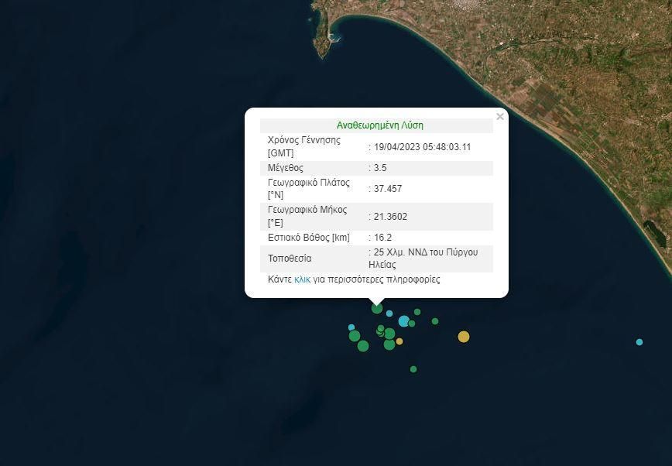Close the earthquake info popup
This screenshot has height=466, width=672.
(x=499, y=117)
